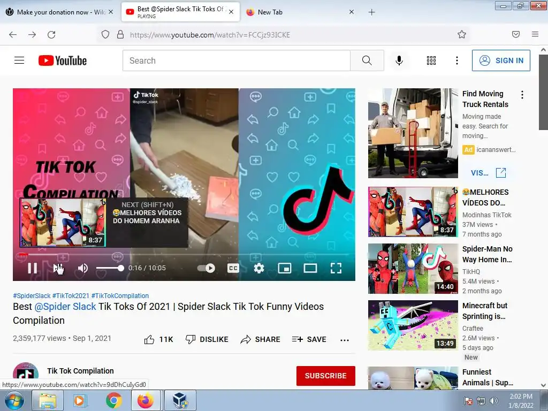
Task: Go back in browser history
Action: pyautogui.click(x=13, y=35)
